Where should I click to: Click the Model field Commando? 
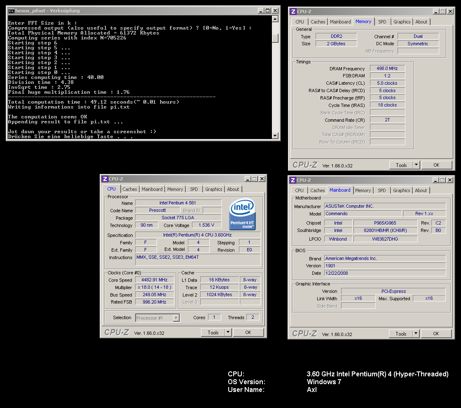coord(363,214)
